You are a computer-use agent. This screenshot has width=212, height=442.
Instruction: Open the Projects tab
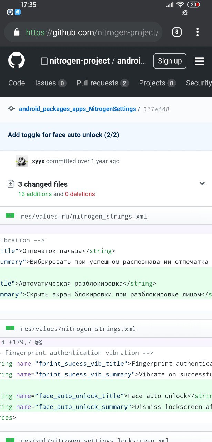(158, 83)
